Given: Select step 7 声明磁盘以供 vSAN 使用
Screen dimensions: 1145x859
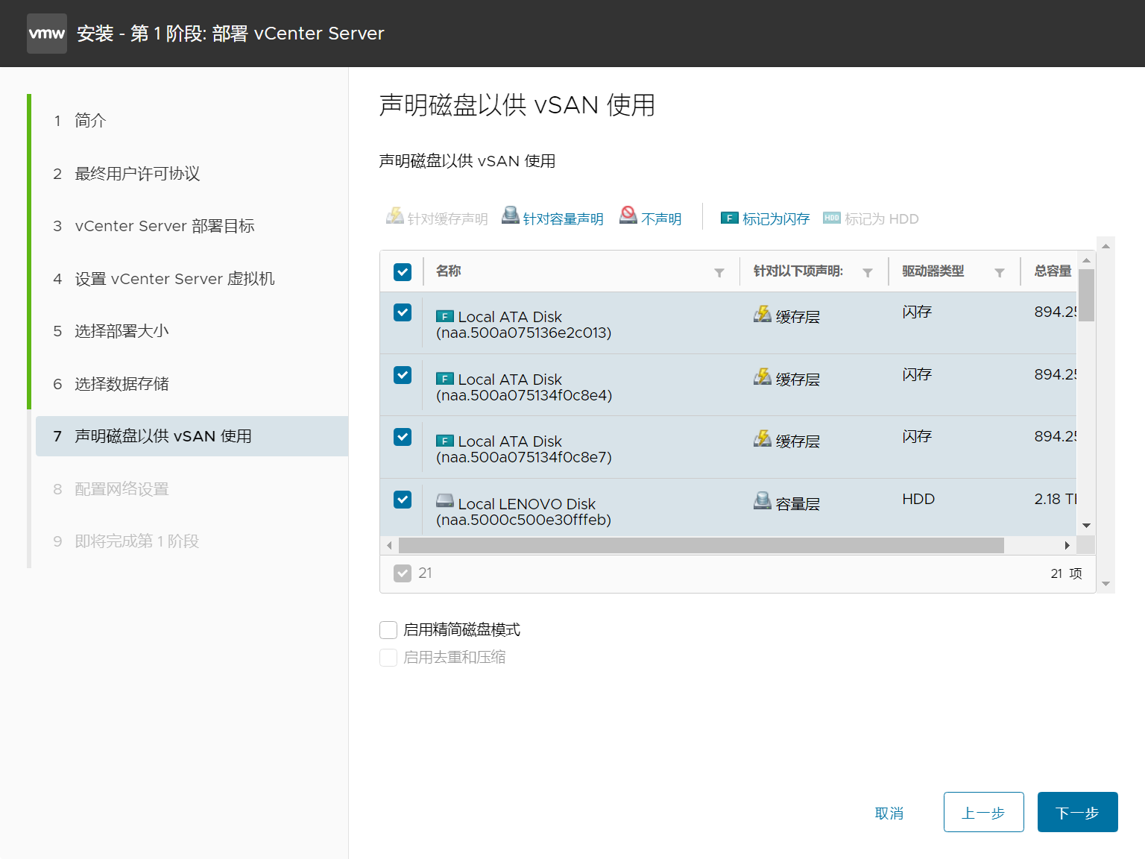Looking at the screenshot, I should [x=192, y=436].
